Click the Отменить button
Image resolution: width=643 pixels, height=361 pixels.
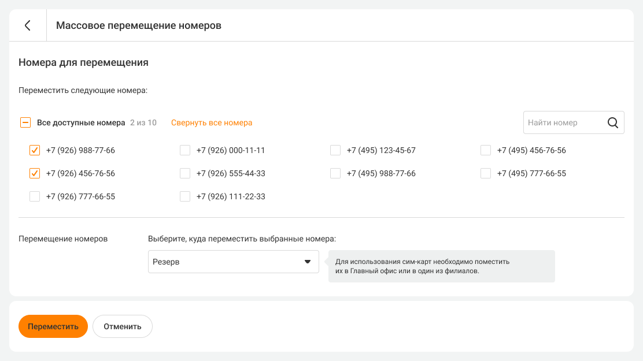click(x=123, y=326)
